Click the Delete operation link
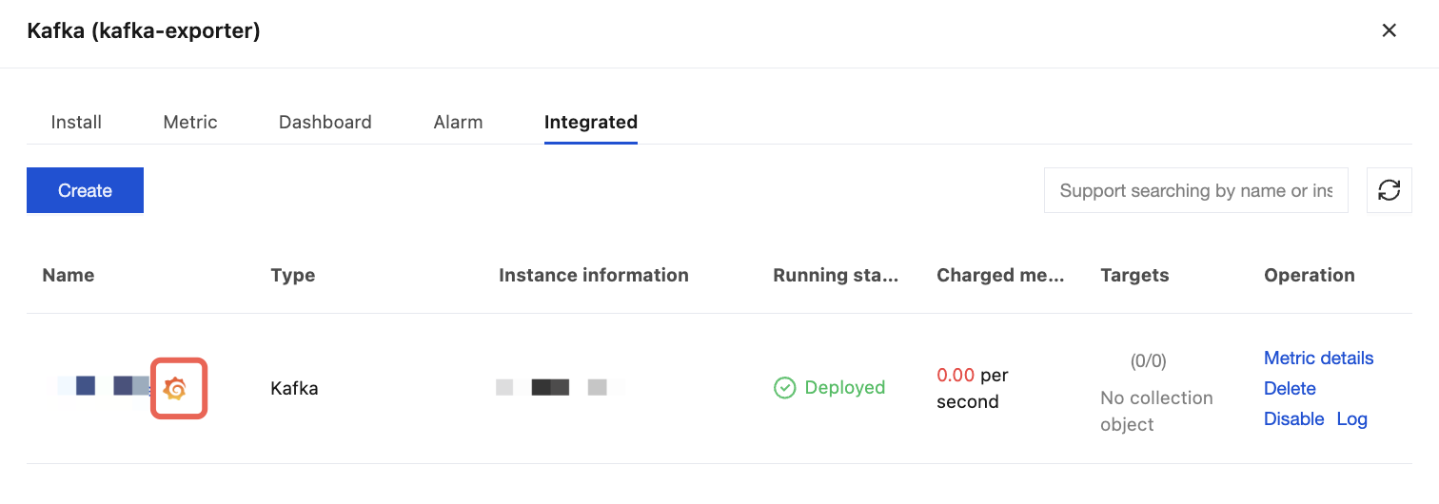This screenshot has width=1439, height=504. click(x=1290, y=388)
